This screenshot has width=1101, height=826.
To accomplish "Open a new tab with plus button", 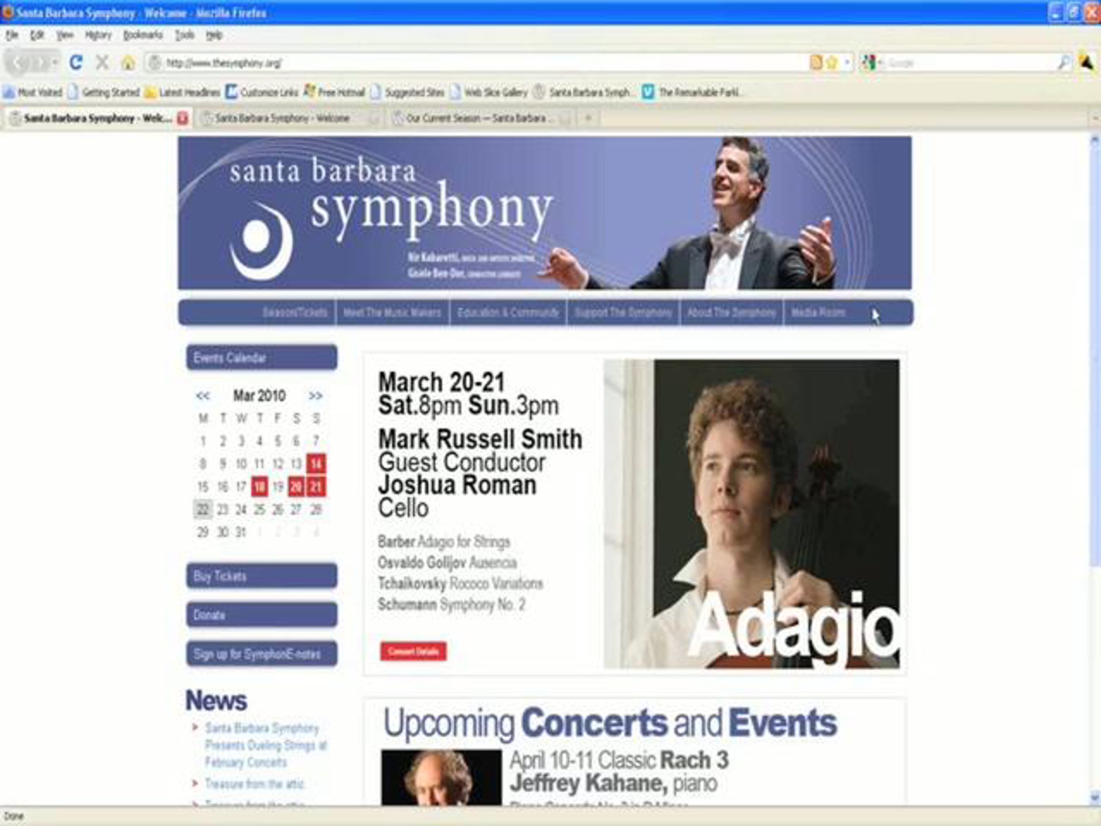I will click(x=588, y=118).
